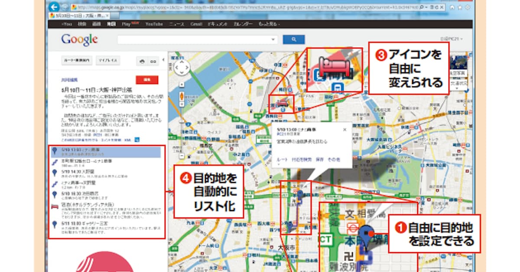This screenshot has height=272, width=520.
Task: Click the browser back arrow button
Action: (54, 7)
